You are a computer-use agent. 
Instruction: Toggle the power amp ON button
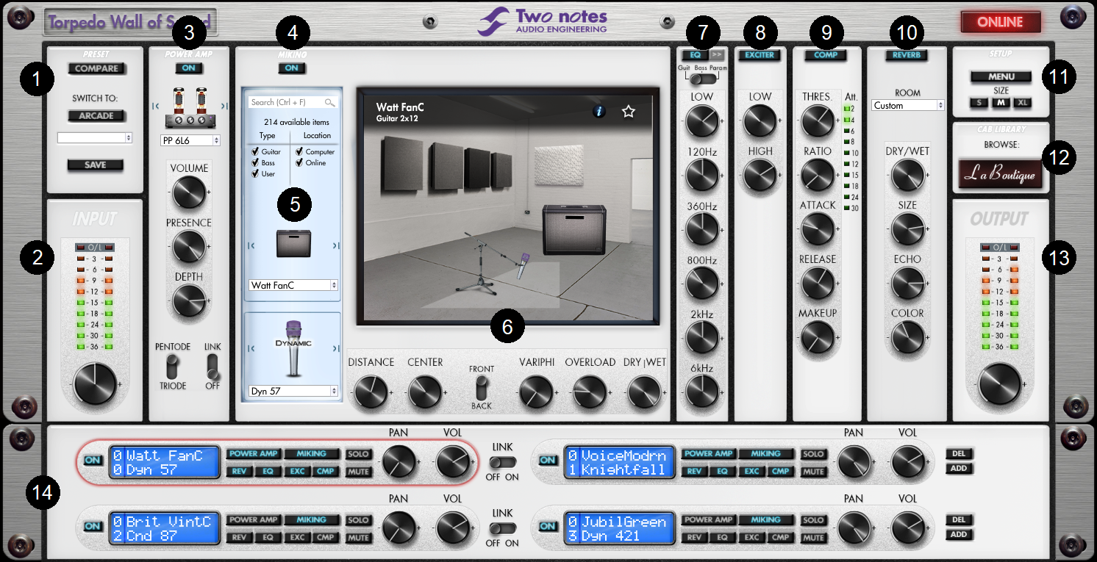pyautogui.click(x=189, y=68)
